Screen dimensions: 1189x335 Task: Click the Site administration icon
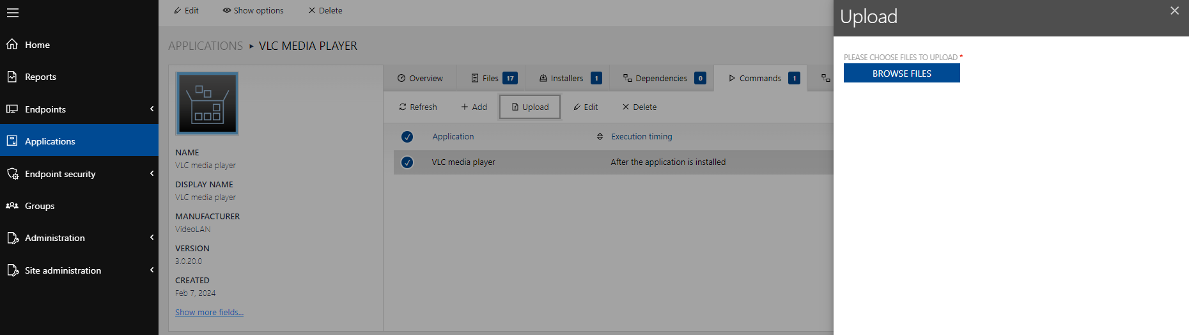(12, 270)
